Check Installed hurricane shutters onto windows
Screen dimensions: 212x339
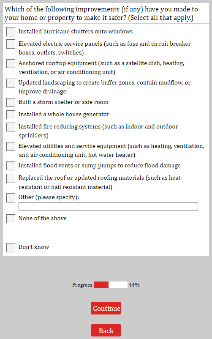(11, 32)
